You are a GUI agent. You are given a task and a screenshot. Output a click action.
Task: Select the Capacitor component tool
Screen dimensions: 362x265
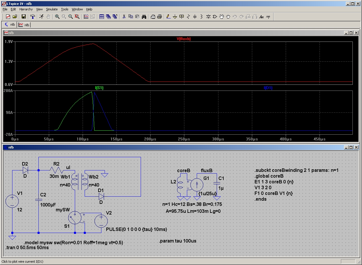pos(195,17)
